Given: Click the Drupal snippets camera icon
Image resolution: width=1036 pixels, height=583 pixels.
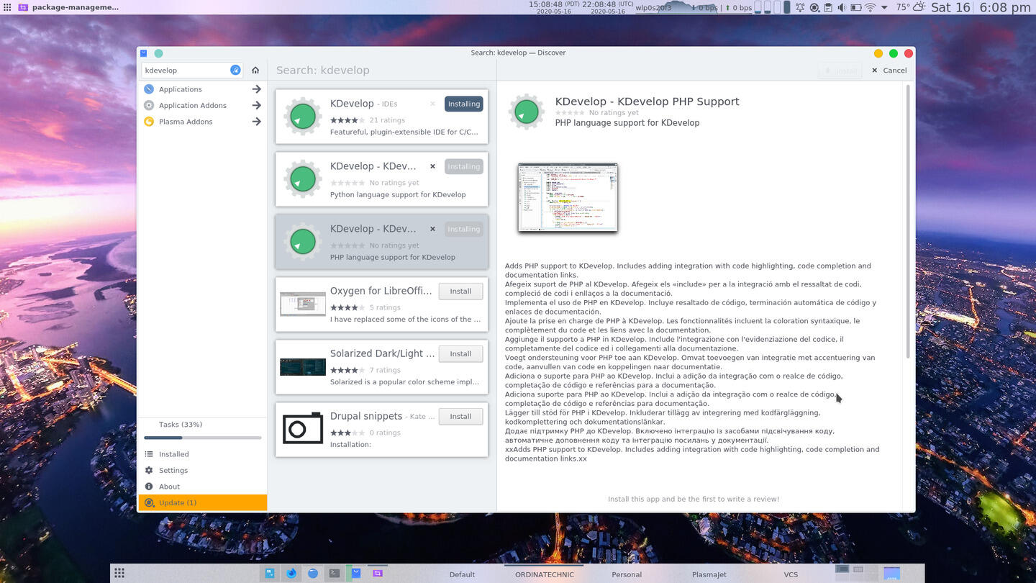Looking at the screenshot, I should point(302,428).
